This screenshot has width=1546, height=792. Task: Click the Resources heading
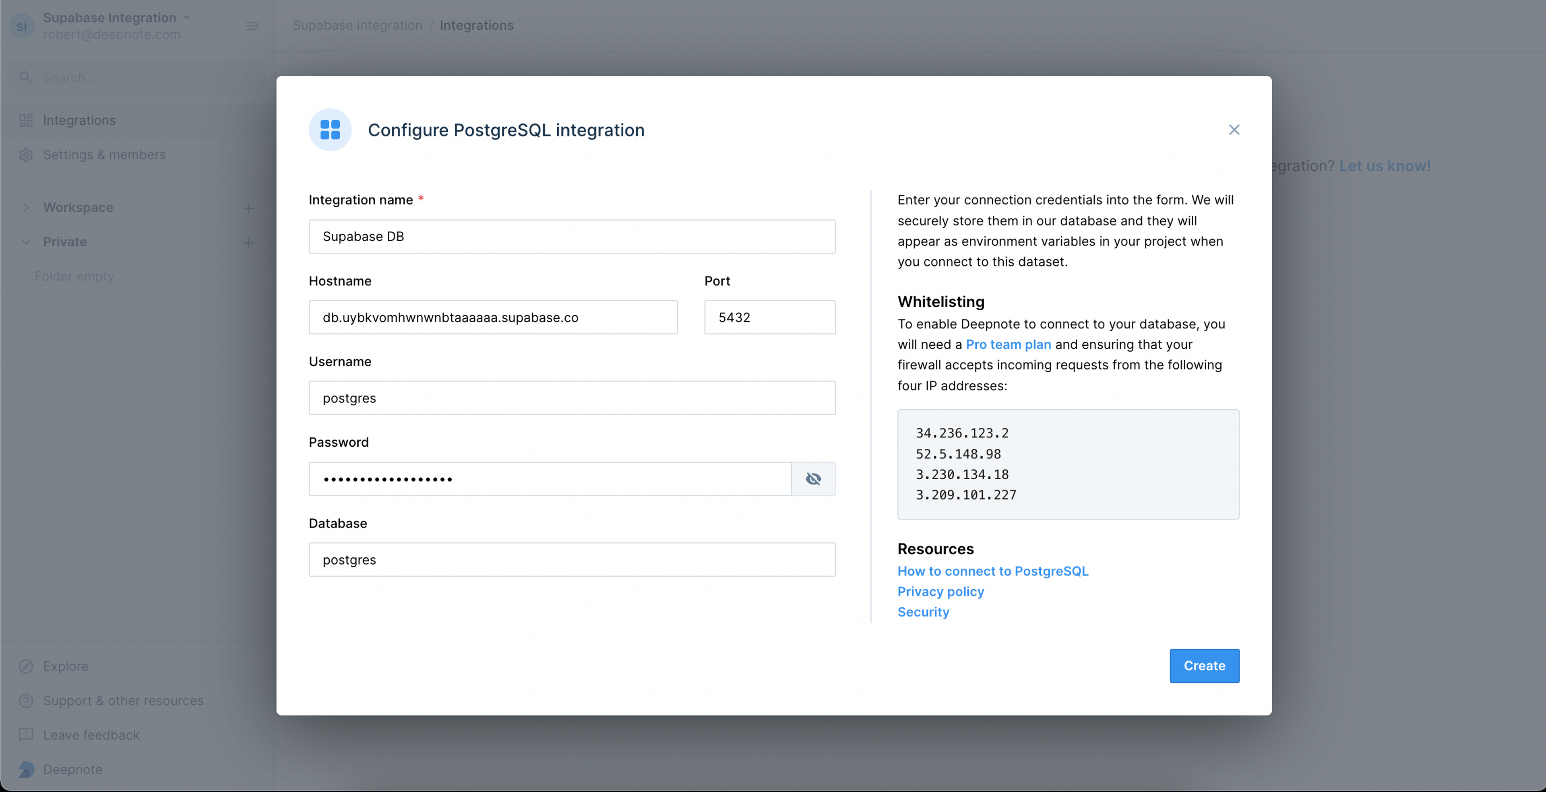coord(935,549)
